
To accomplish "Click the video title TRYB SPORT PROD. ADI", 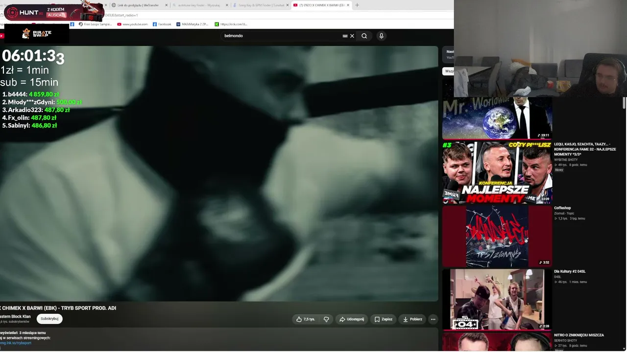I will click(58, 308).
